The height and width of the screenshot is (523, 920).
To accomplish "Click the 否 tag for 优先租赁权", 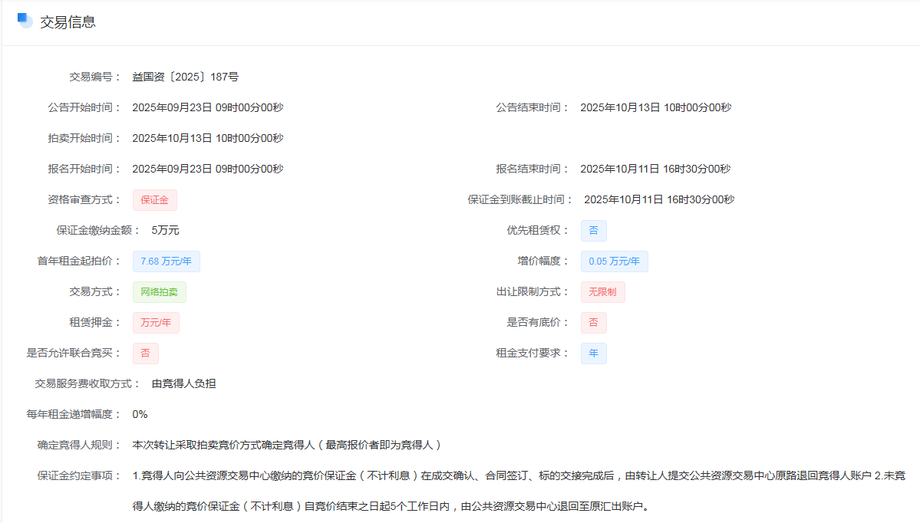I will (x=593, y=231).
